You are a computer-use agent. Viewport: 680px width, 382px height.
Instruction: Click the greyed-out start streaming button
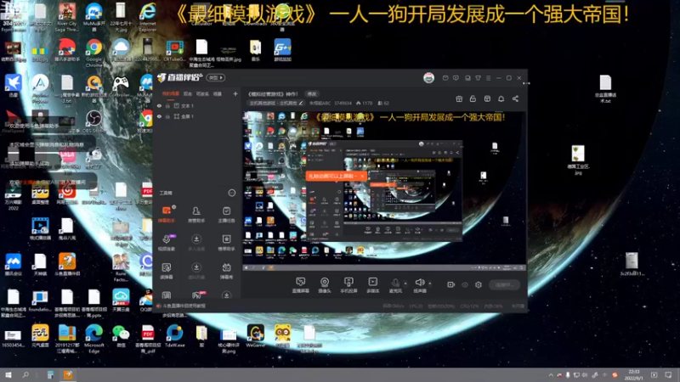[x=504, y=284]
